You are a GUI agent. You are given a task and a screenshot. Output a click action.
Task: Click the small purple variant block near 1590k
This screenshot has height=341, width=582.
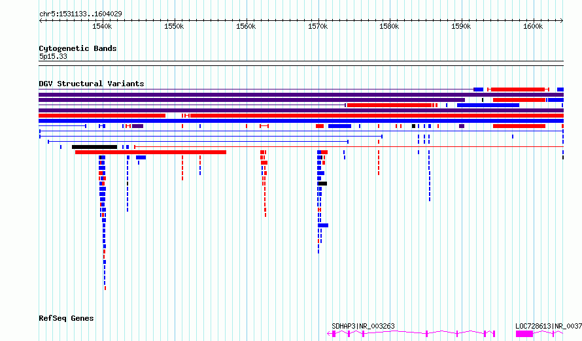[462, 126]
